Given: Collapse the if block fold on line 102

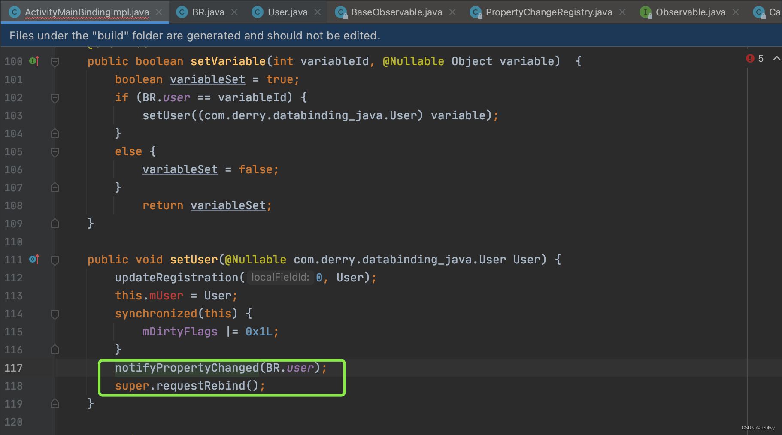Looking at the screenshot, I should 55,98.
